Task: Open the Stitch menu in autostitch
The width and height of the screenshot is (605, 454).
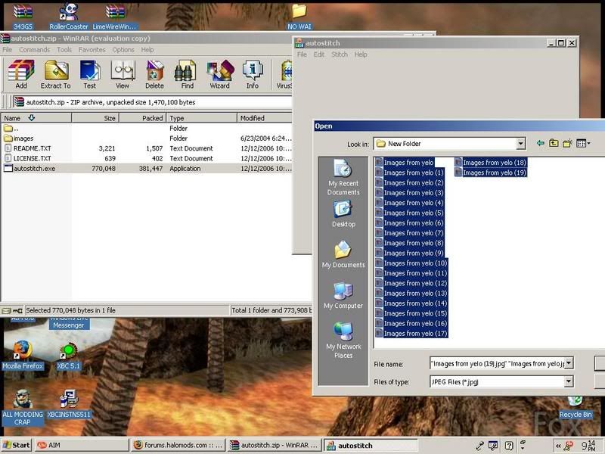Action: tap(340, 54)
